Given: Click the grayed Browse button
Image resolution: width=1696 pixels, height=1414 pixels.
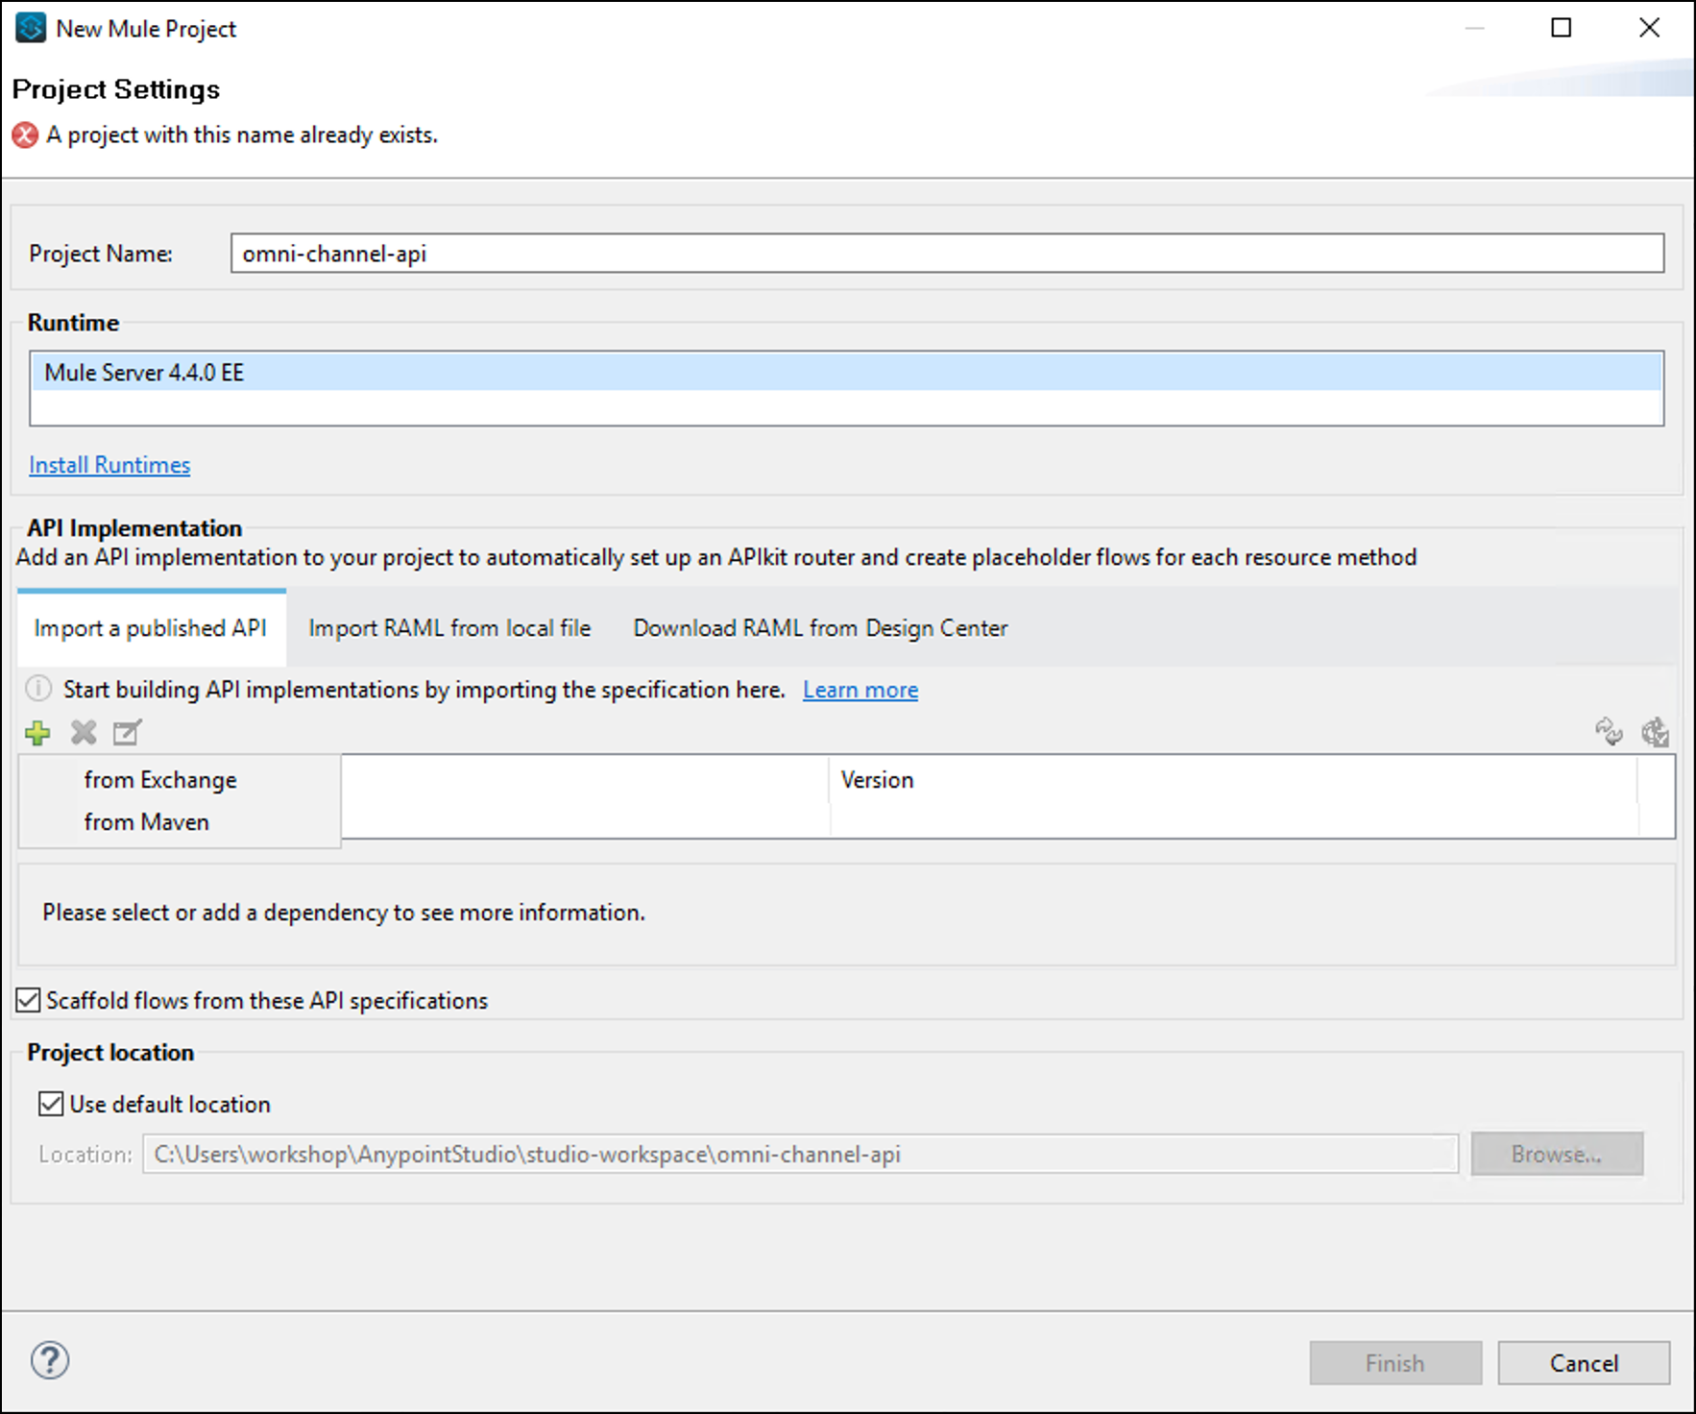Looking at the screenshot, I should (1557, 1154).
